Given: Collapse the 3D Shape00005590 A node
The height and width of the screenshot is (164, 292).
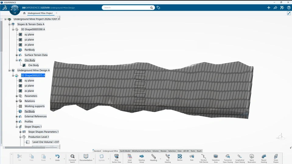Looking at the screenshot, I should 13,29.
